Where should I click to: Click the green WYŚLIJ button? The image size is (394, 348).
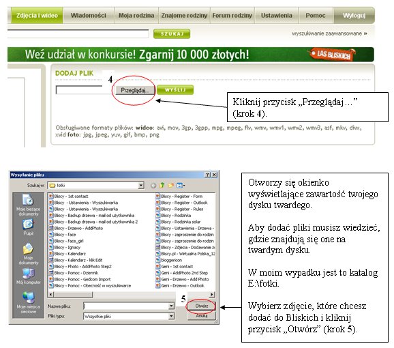pos(175,90)
